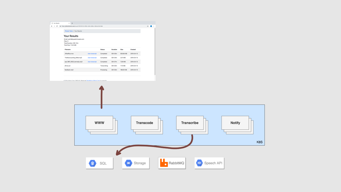Open a new tab with plus icon
This screenshot has width=341, height=192.
(72, 23)
